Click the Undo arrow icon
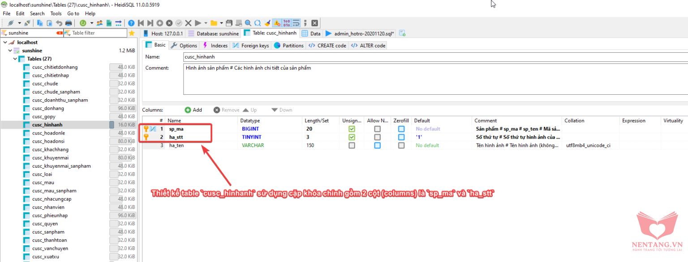Screen dimensions: 688x262 [x=59, y=23]
